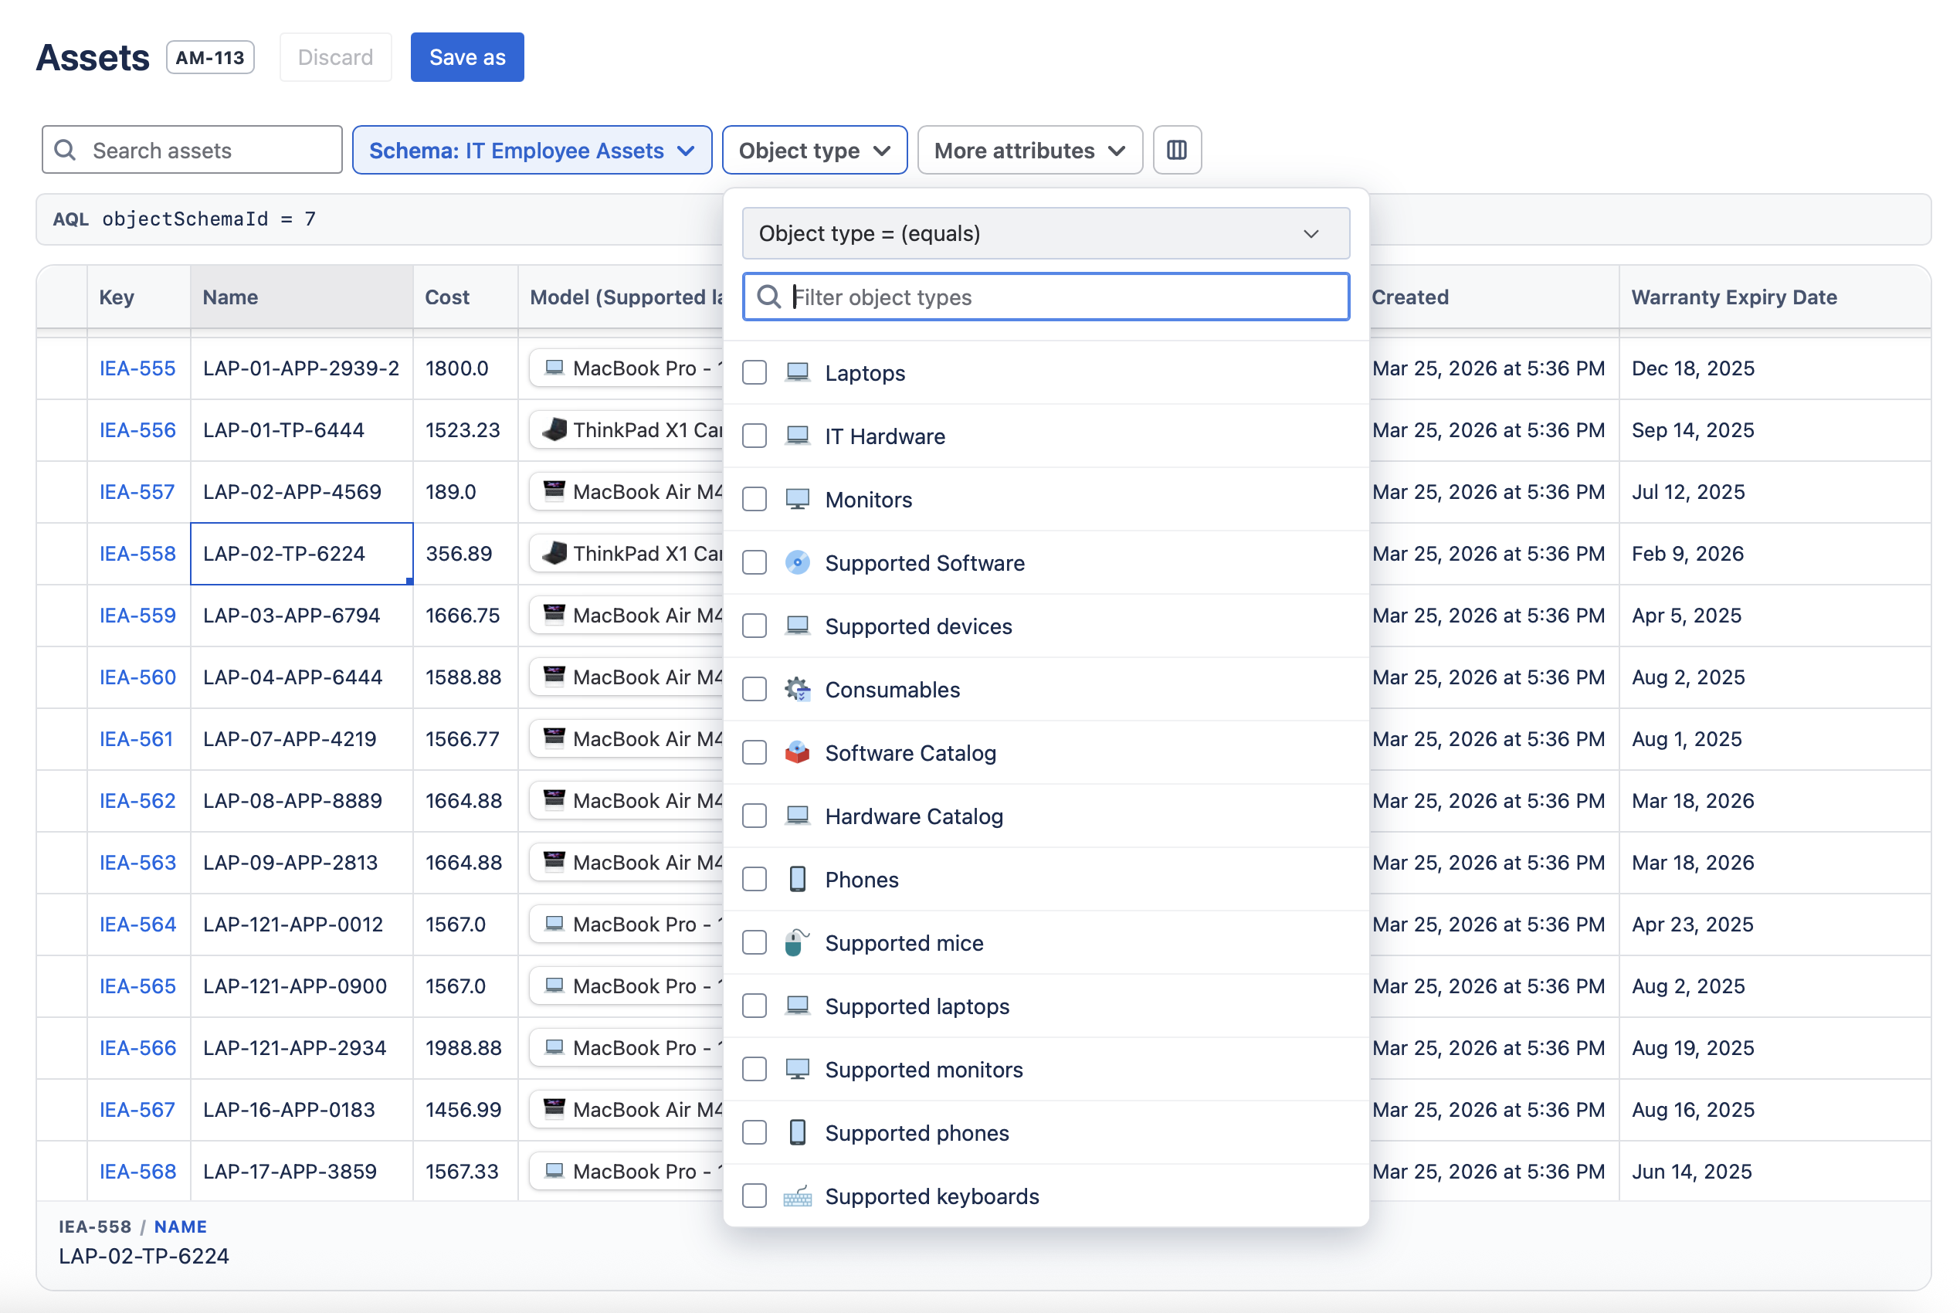Click the Warranty Expiry Date column header
This screenshot has height=1313, width=1960.
1774,297
